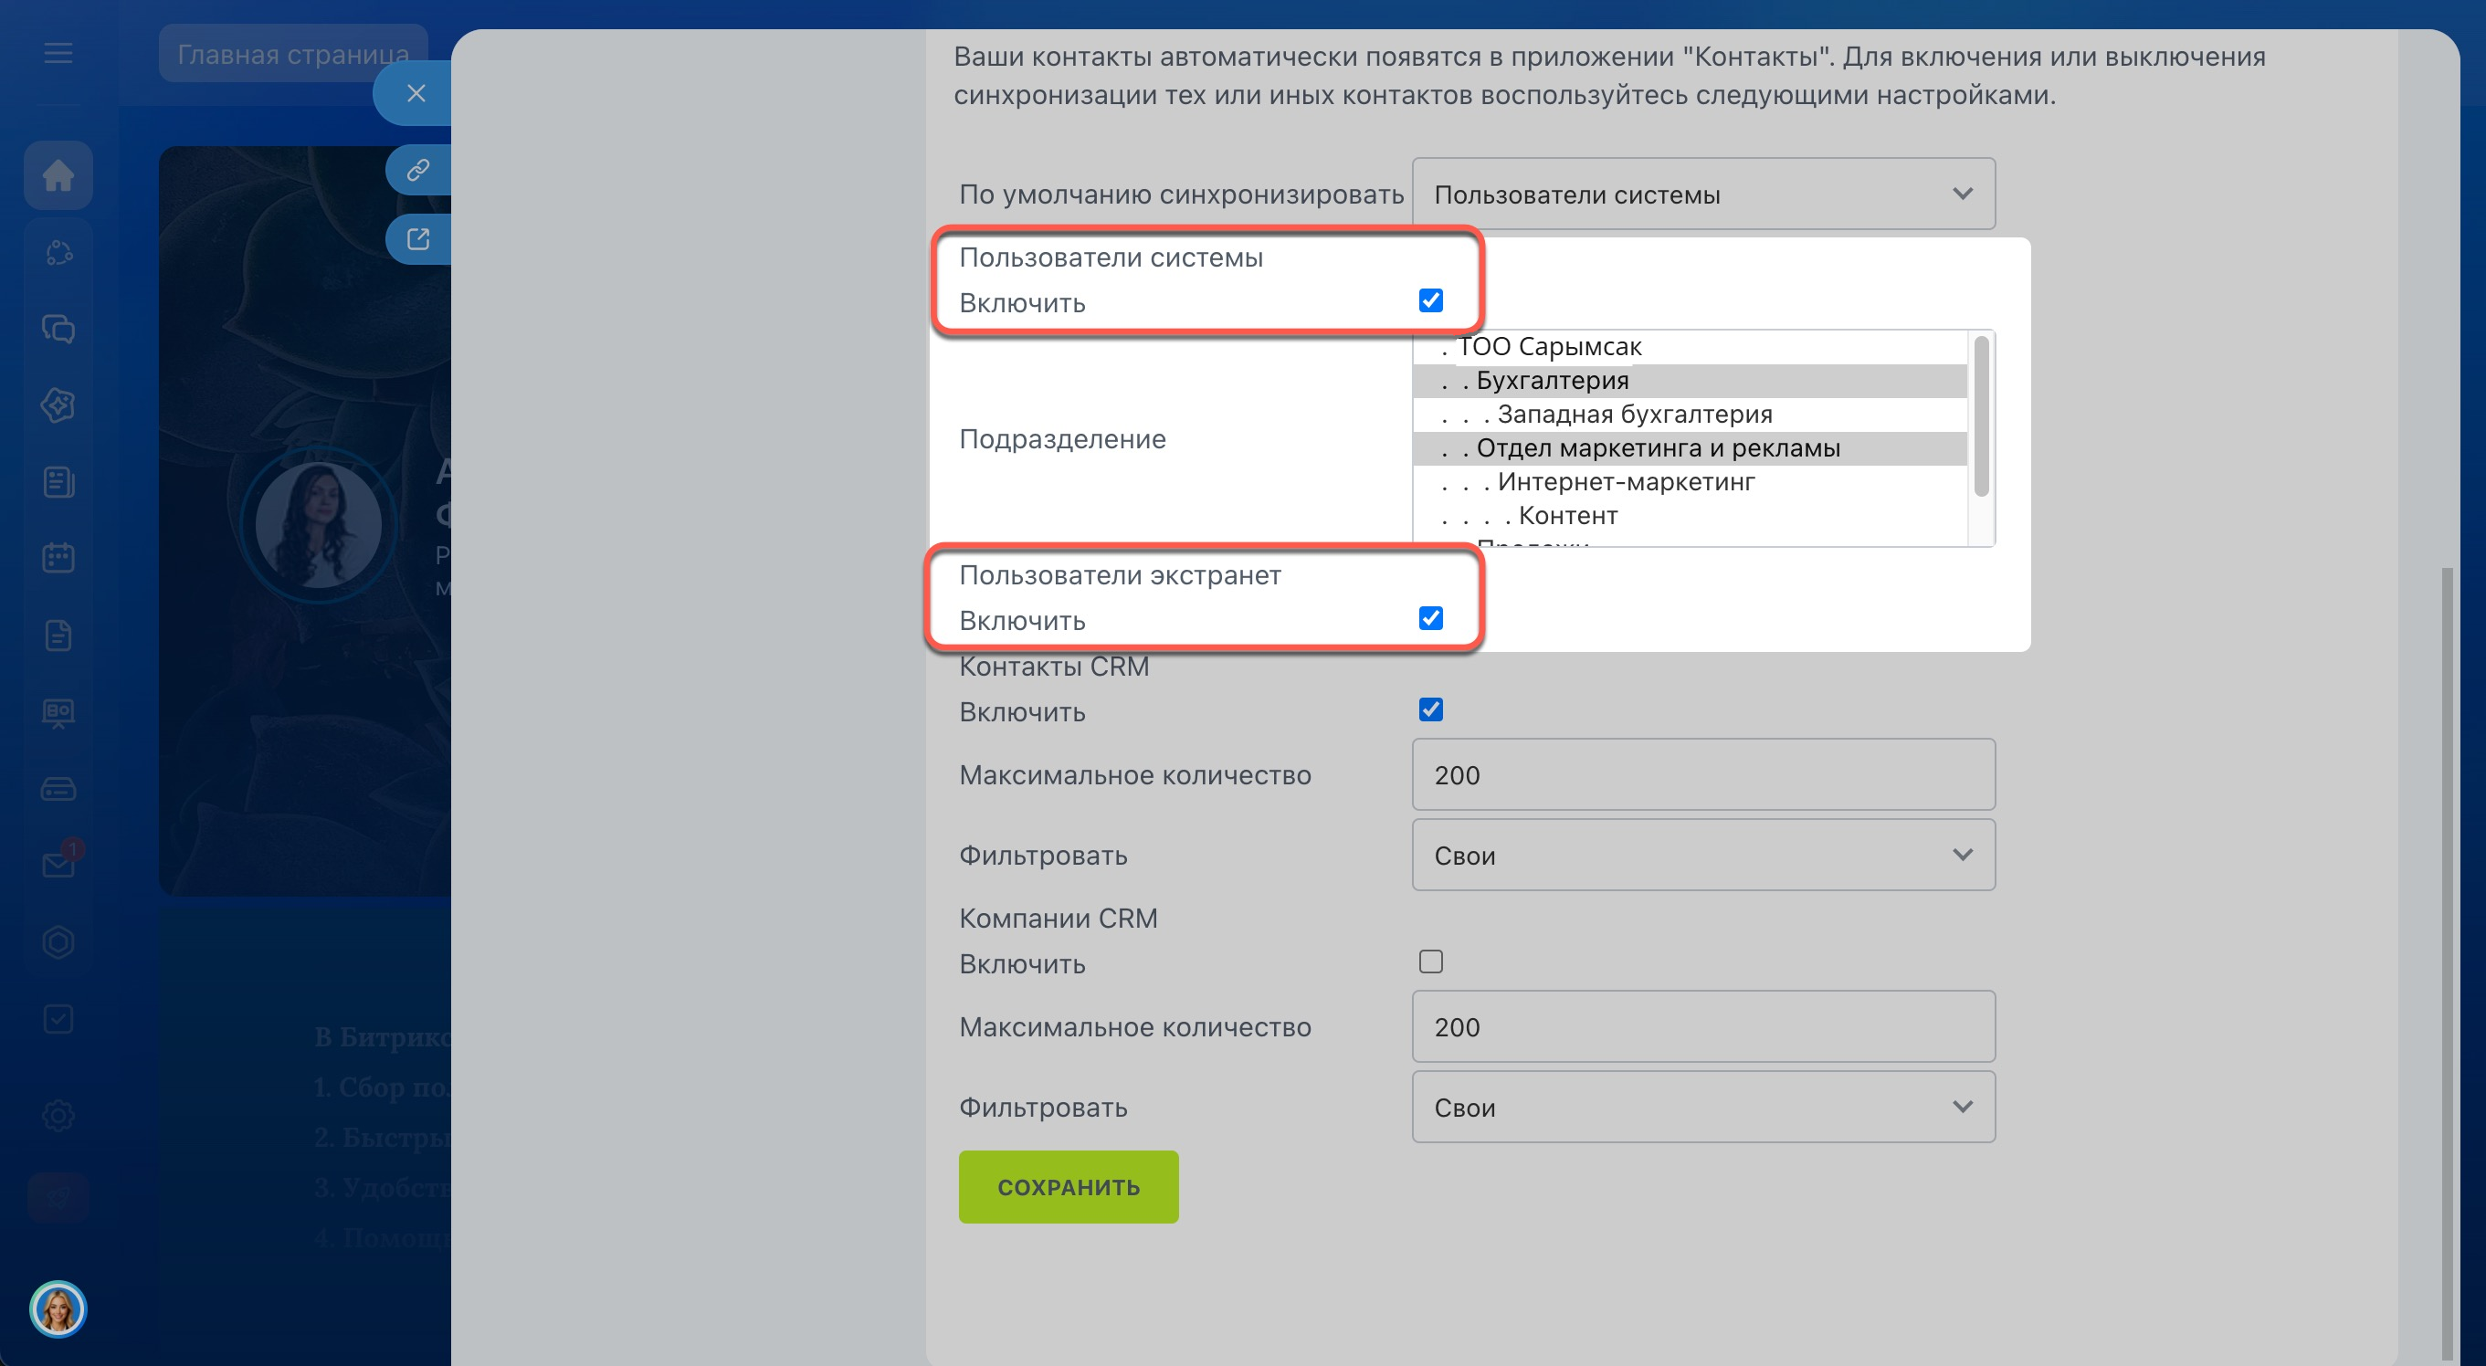
Task: Select Отдел маркетинга и рекламы department
Action: (x=1690, y=447)
